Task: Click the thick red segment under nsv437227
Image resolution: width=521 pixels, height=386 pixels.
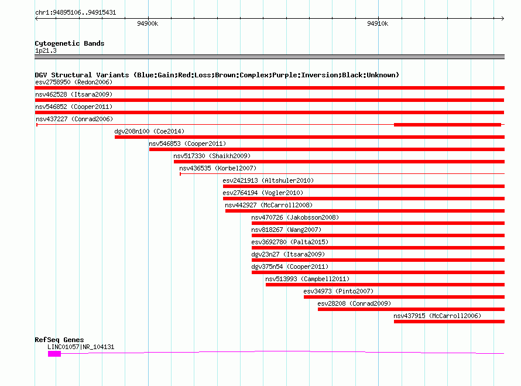Action: click(x=448, y=125)
